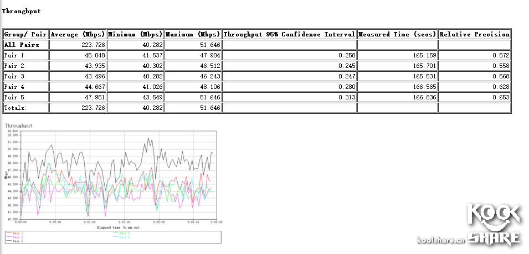
Task: Select maximum value 48.106 for Pair 4
Action: point(210,87)
